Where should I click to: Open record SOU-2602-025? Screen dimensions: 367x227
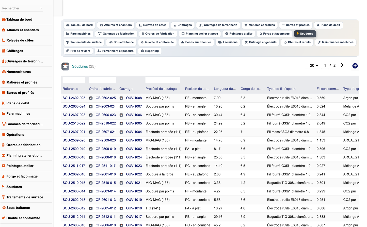pos(74,98)
